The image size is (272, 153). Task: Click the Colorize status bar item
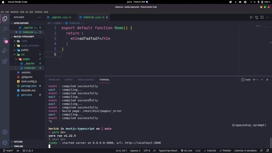click(210, 150)
